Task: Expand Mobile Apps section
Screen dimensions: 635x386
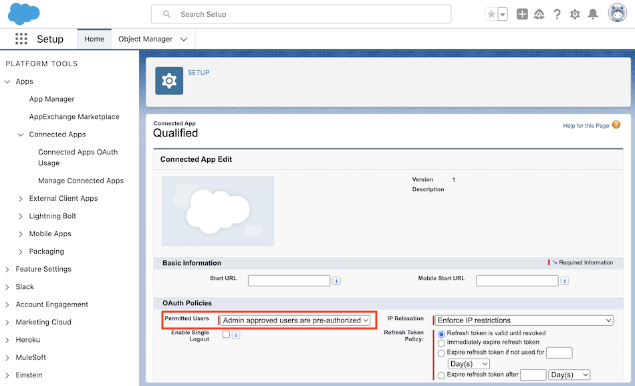Action: [x=21, y=234]
